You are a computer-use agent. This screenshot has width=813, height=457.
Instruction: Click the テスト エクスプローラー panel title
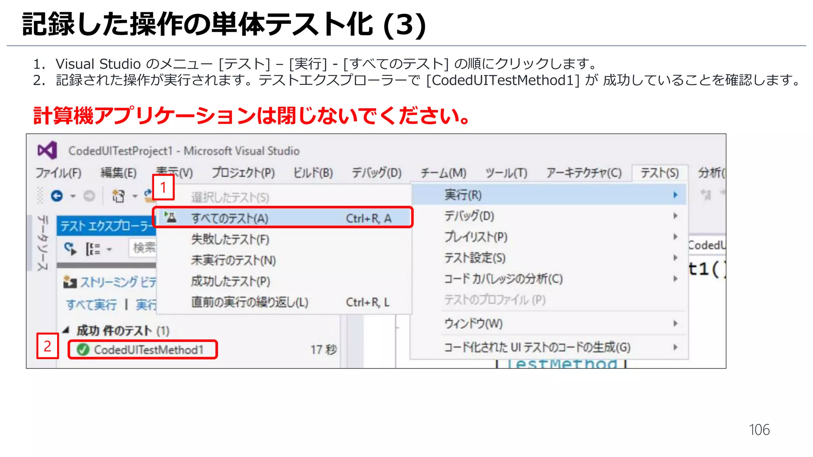106,226
